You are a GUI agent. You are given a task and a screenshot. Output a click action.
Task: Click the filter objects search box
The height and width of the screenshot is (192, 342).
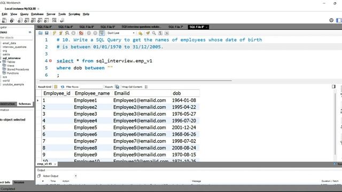17,38
